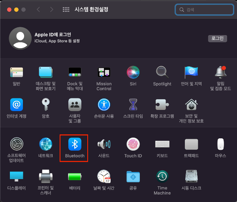The width and height of the screenshot is (237, 202).
Task: Open 시동 디스크 preferences
Action: 191,176
